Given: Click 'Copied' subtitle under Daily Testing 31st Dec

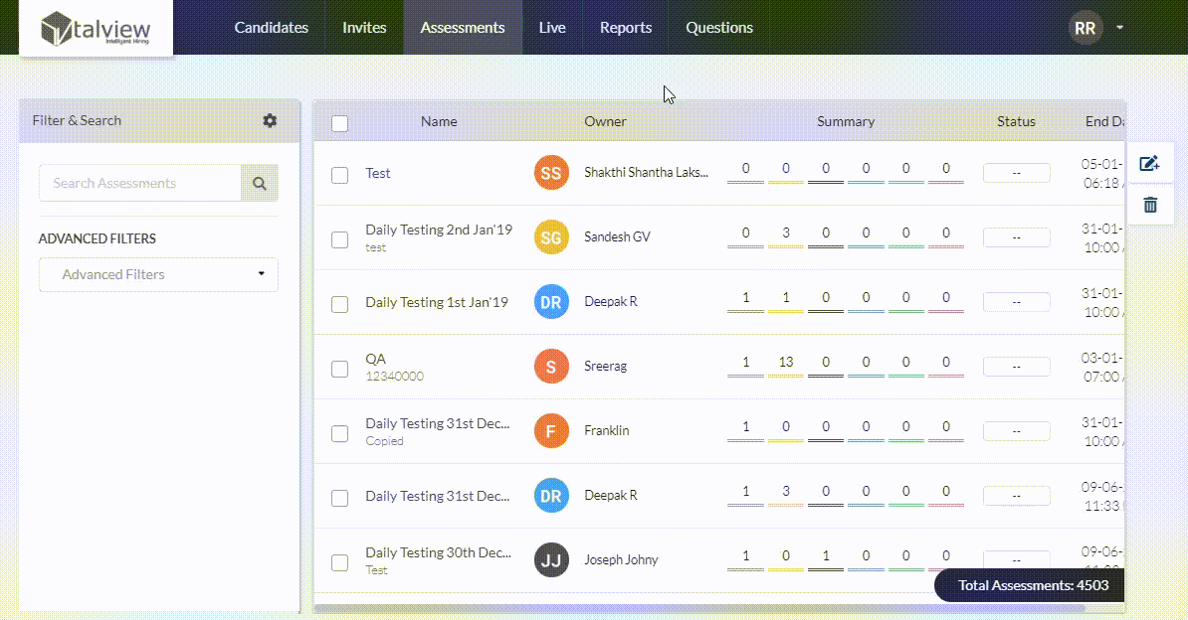Looking at the screenshot, I should 384,440.
